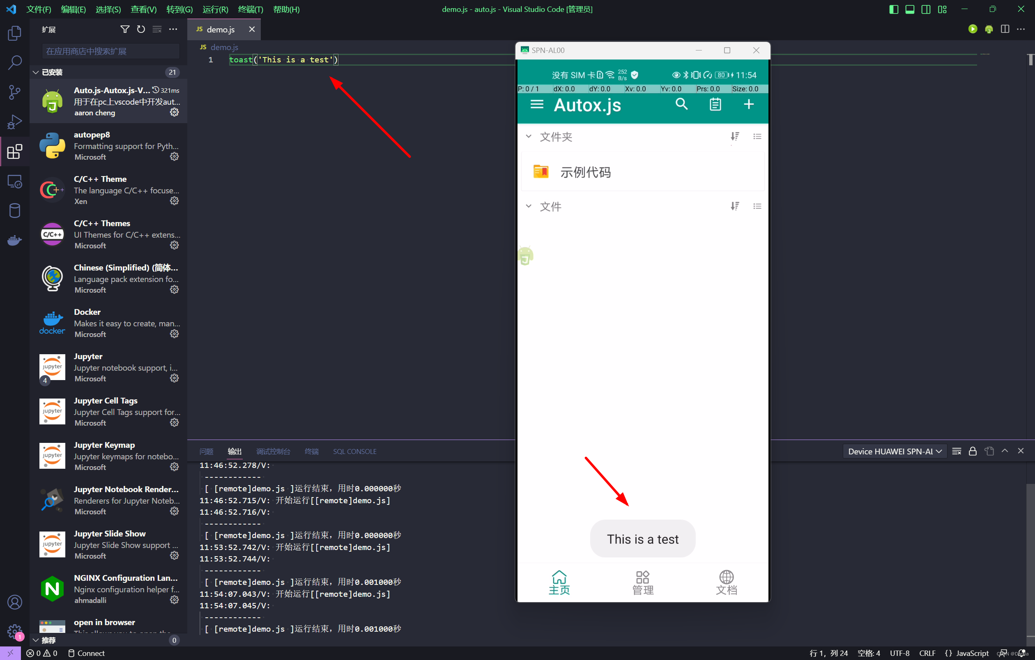The height and width of the screenshot is (660, 1035).
Task: Tap the 文档 tab on phone
Action: (x=727, y=582)
